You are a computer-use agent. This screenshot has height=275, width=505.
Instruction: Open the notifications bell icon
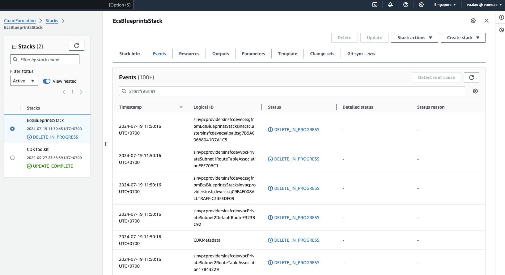coord(390,5)
